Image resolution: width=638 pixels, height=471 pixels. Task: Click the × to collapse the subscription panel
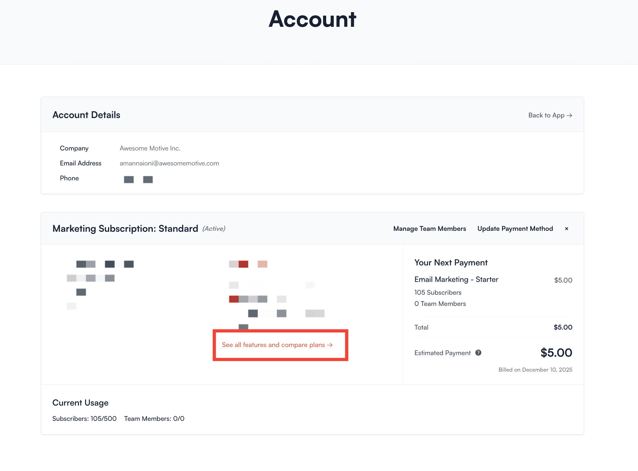click(x=567, y=228)
